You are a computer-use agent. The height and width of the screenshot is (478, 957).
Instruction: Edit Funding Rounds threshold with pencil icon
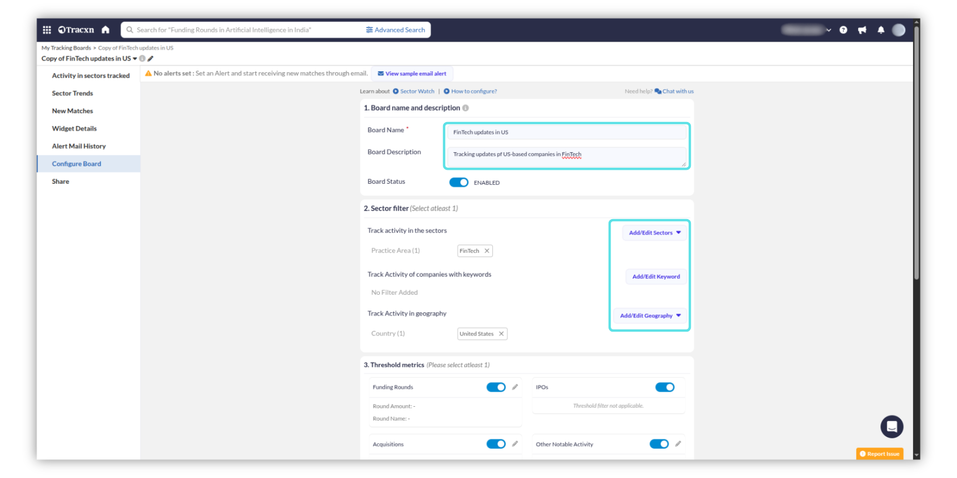(x=515, y=387)
